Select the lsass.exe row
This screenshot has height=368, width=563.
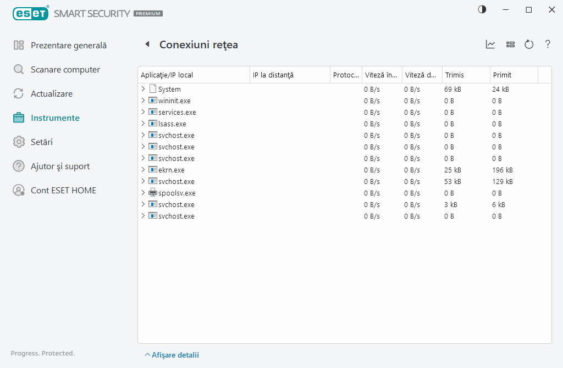coord(172,124)
